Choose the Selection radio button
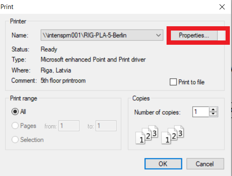This screenshot has height=176, width=232. [x=15, y=139]
